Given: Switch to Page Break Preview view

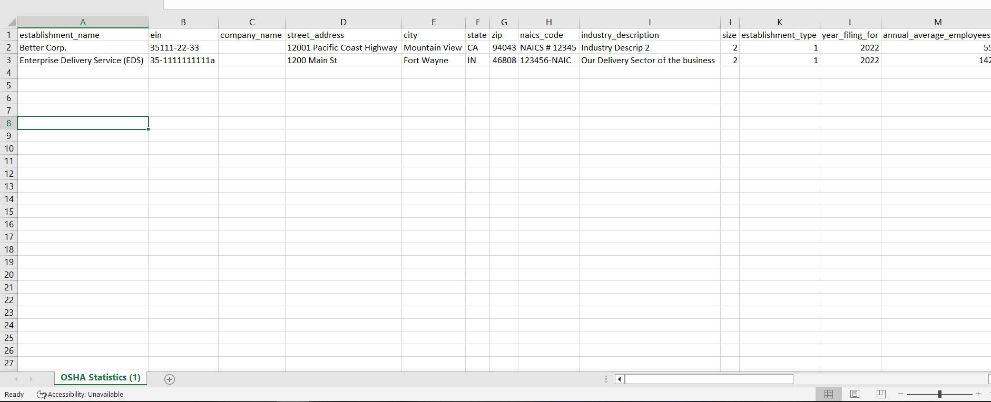Looking at the screenshot, I should click(880, 394).
